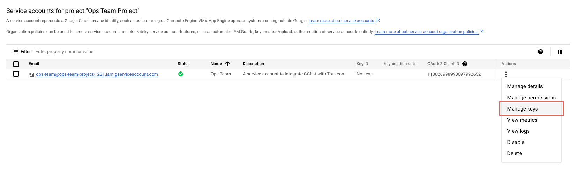Open the ops-team service account email link
575x175 pixels.
click(x=97, y=74)
